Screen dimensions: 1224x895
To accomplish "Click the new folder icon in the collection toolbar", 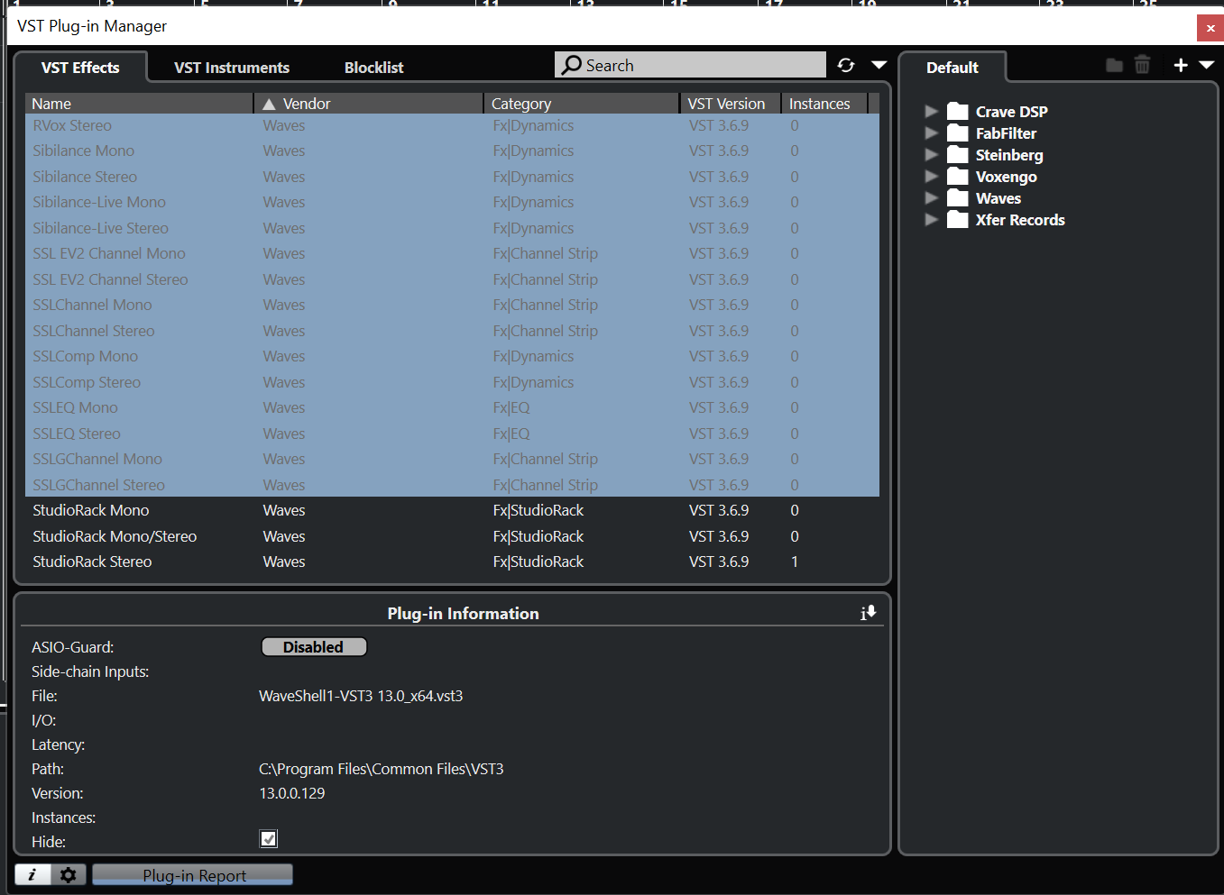I will [x=1115, y=65].
